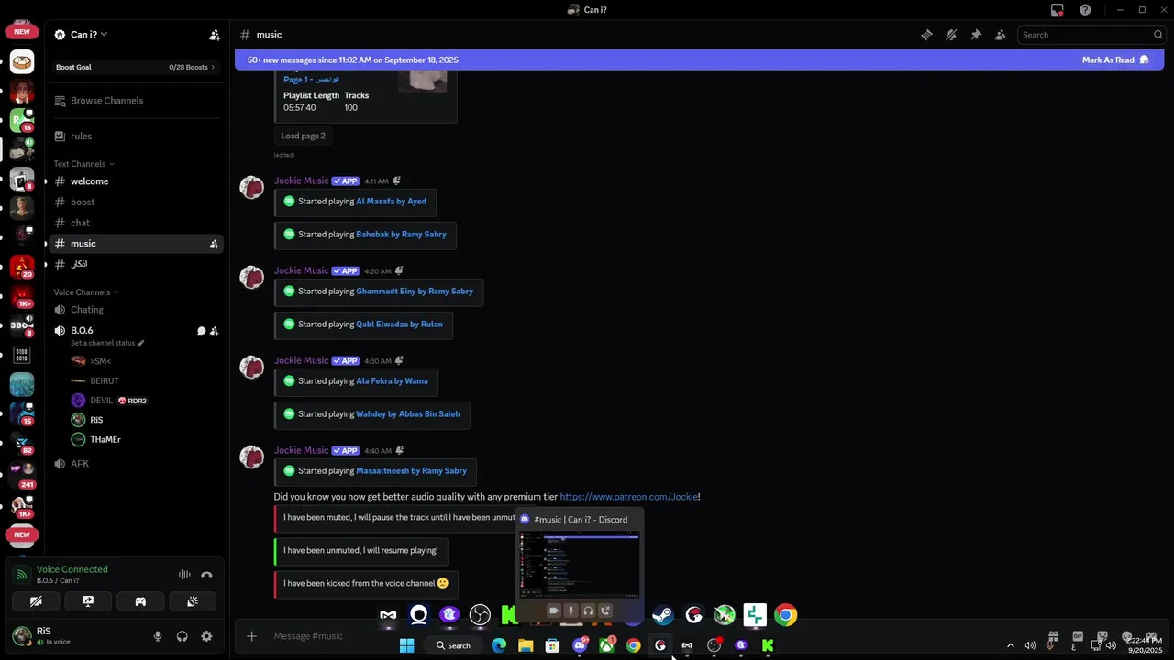This screenshot has height=660, width=1174.
Task: Toggle notification settings bell in header
Action: (x=951, y=35)
